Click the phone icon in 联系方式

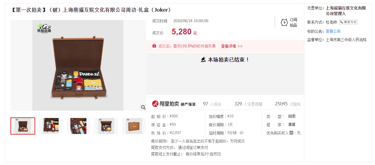point(342,22)
